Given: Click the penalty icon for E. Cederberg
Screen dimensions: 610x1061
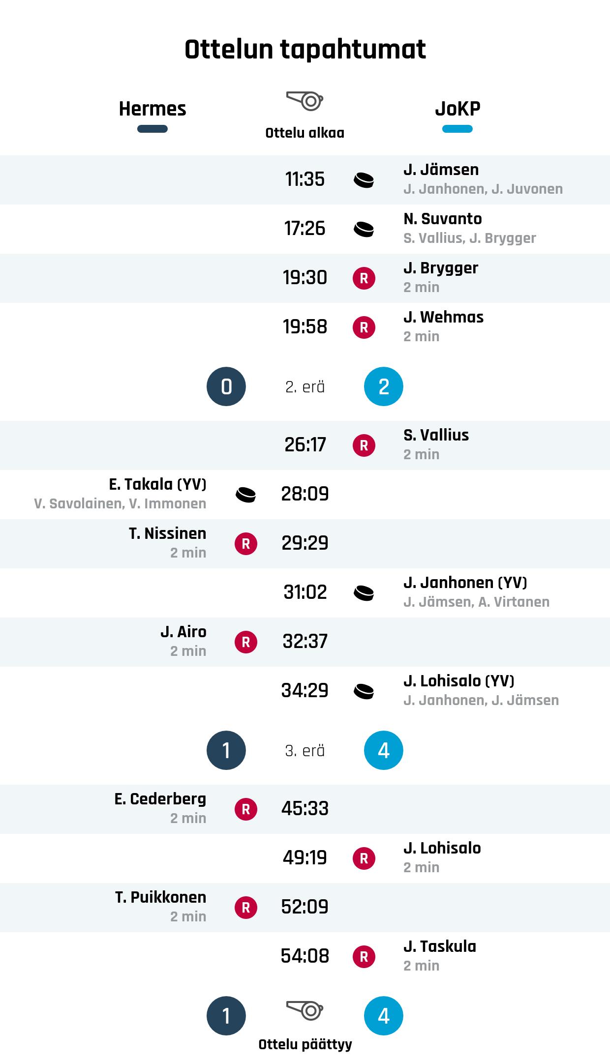Looking at the screenshot, I should [246, 809].
